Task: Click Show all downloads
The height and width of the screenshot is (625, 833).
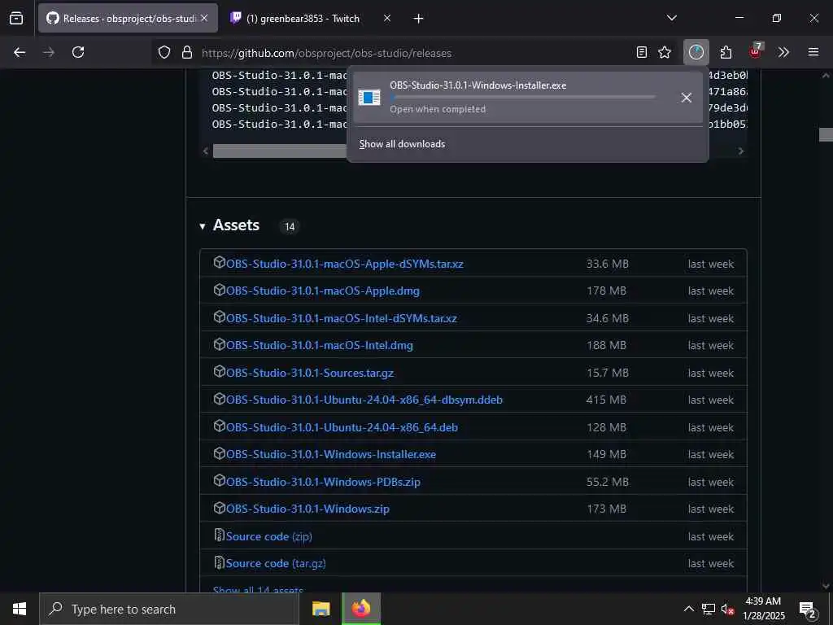Action: coord(402,144)
